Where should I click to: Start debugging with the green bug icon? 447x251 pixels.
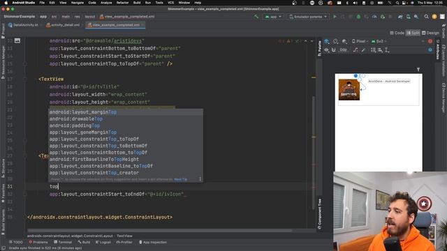358,17
